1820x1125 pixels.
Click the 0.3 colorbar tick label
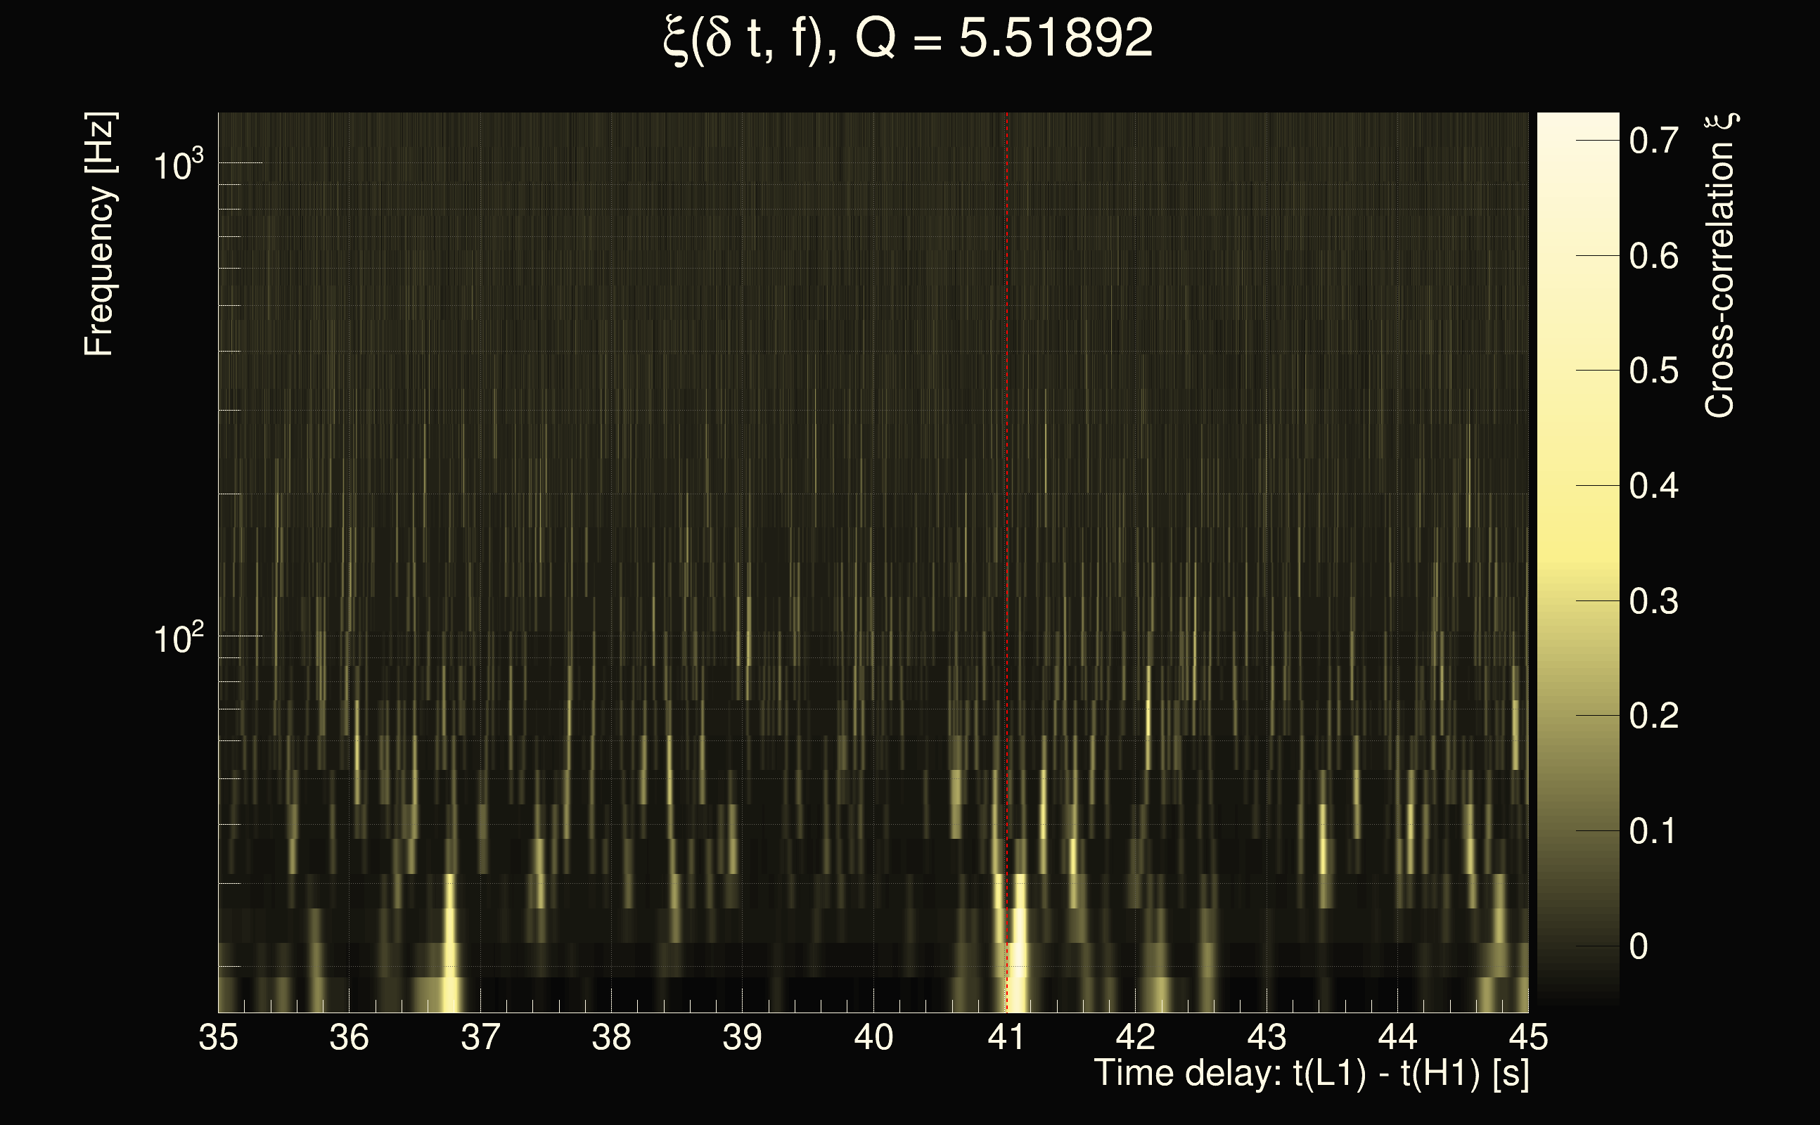[1653, 601]
